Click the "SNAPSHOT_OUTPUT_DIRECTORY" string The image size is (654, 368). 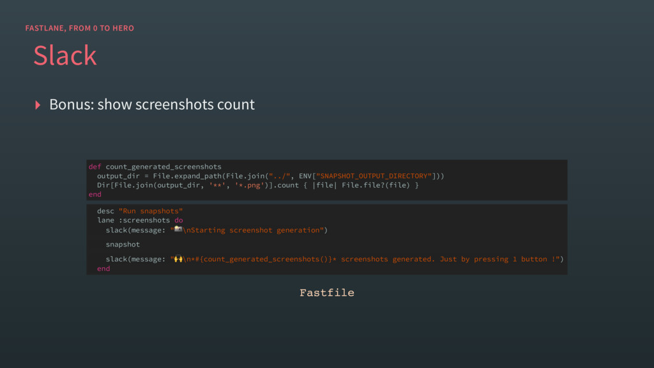[374, 176]
